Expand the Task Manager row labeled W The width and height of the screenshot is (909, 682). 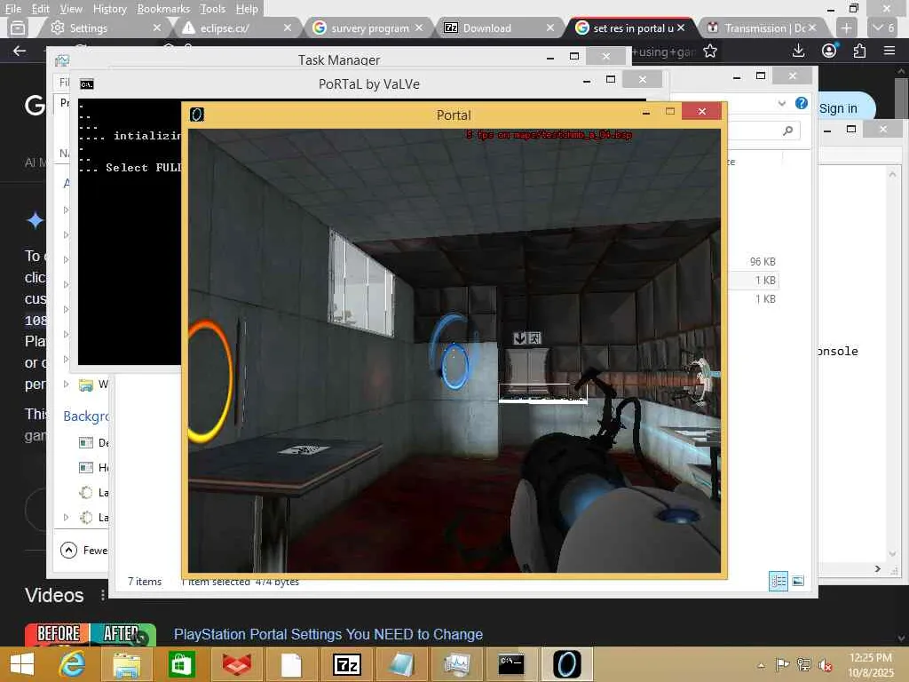coord(66,384)
